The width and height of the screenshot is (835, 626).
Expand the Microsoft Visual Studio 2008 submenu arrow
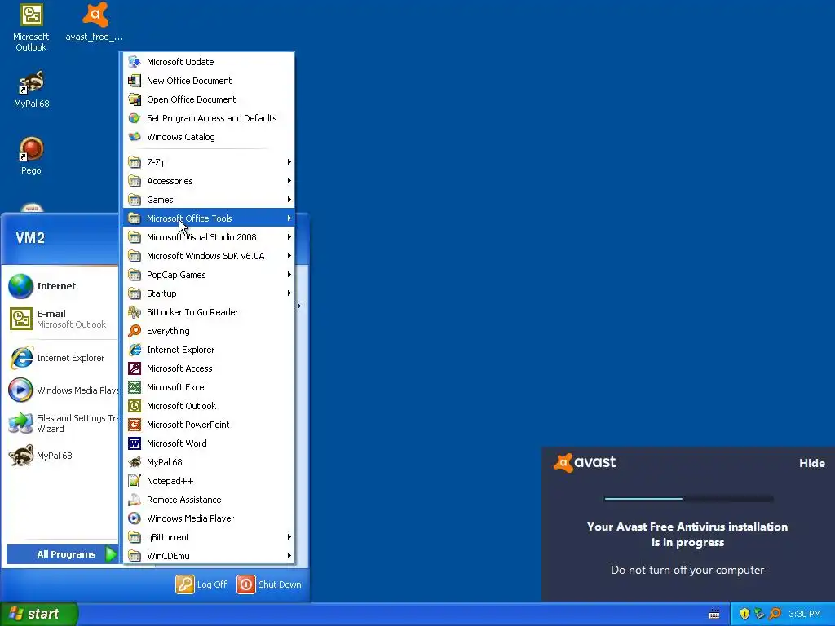[289, 237]
